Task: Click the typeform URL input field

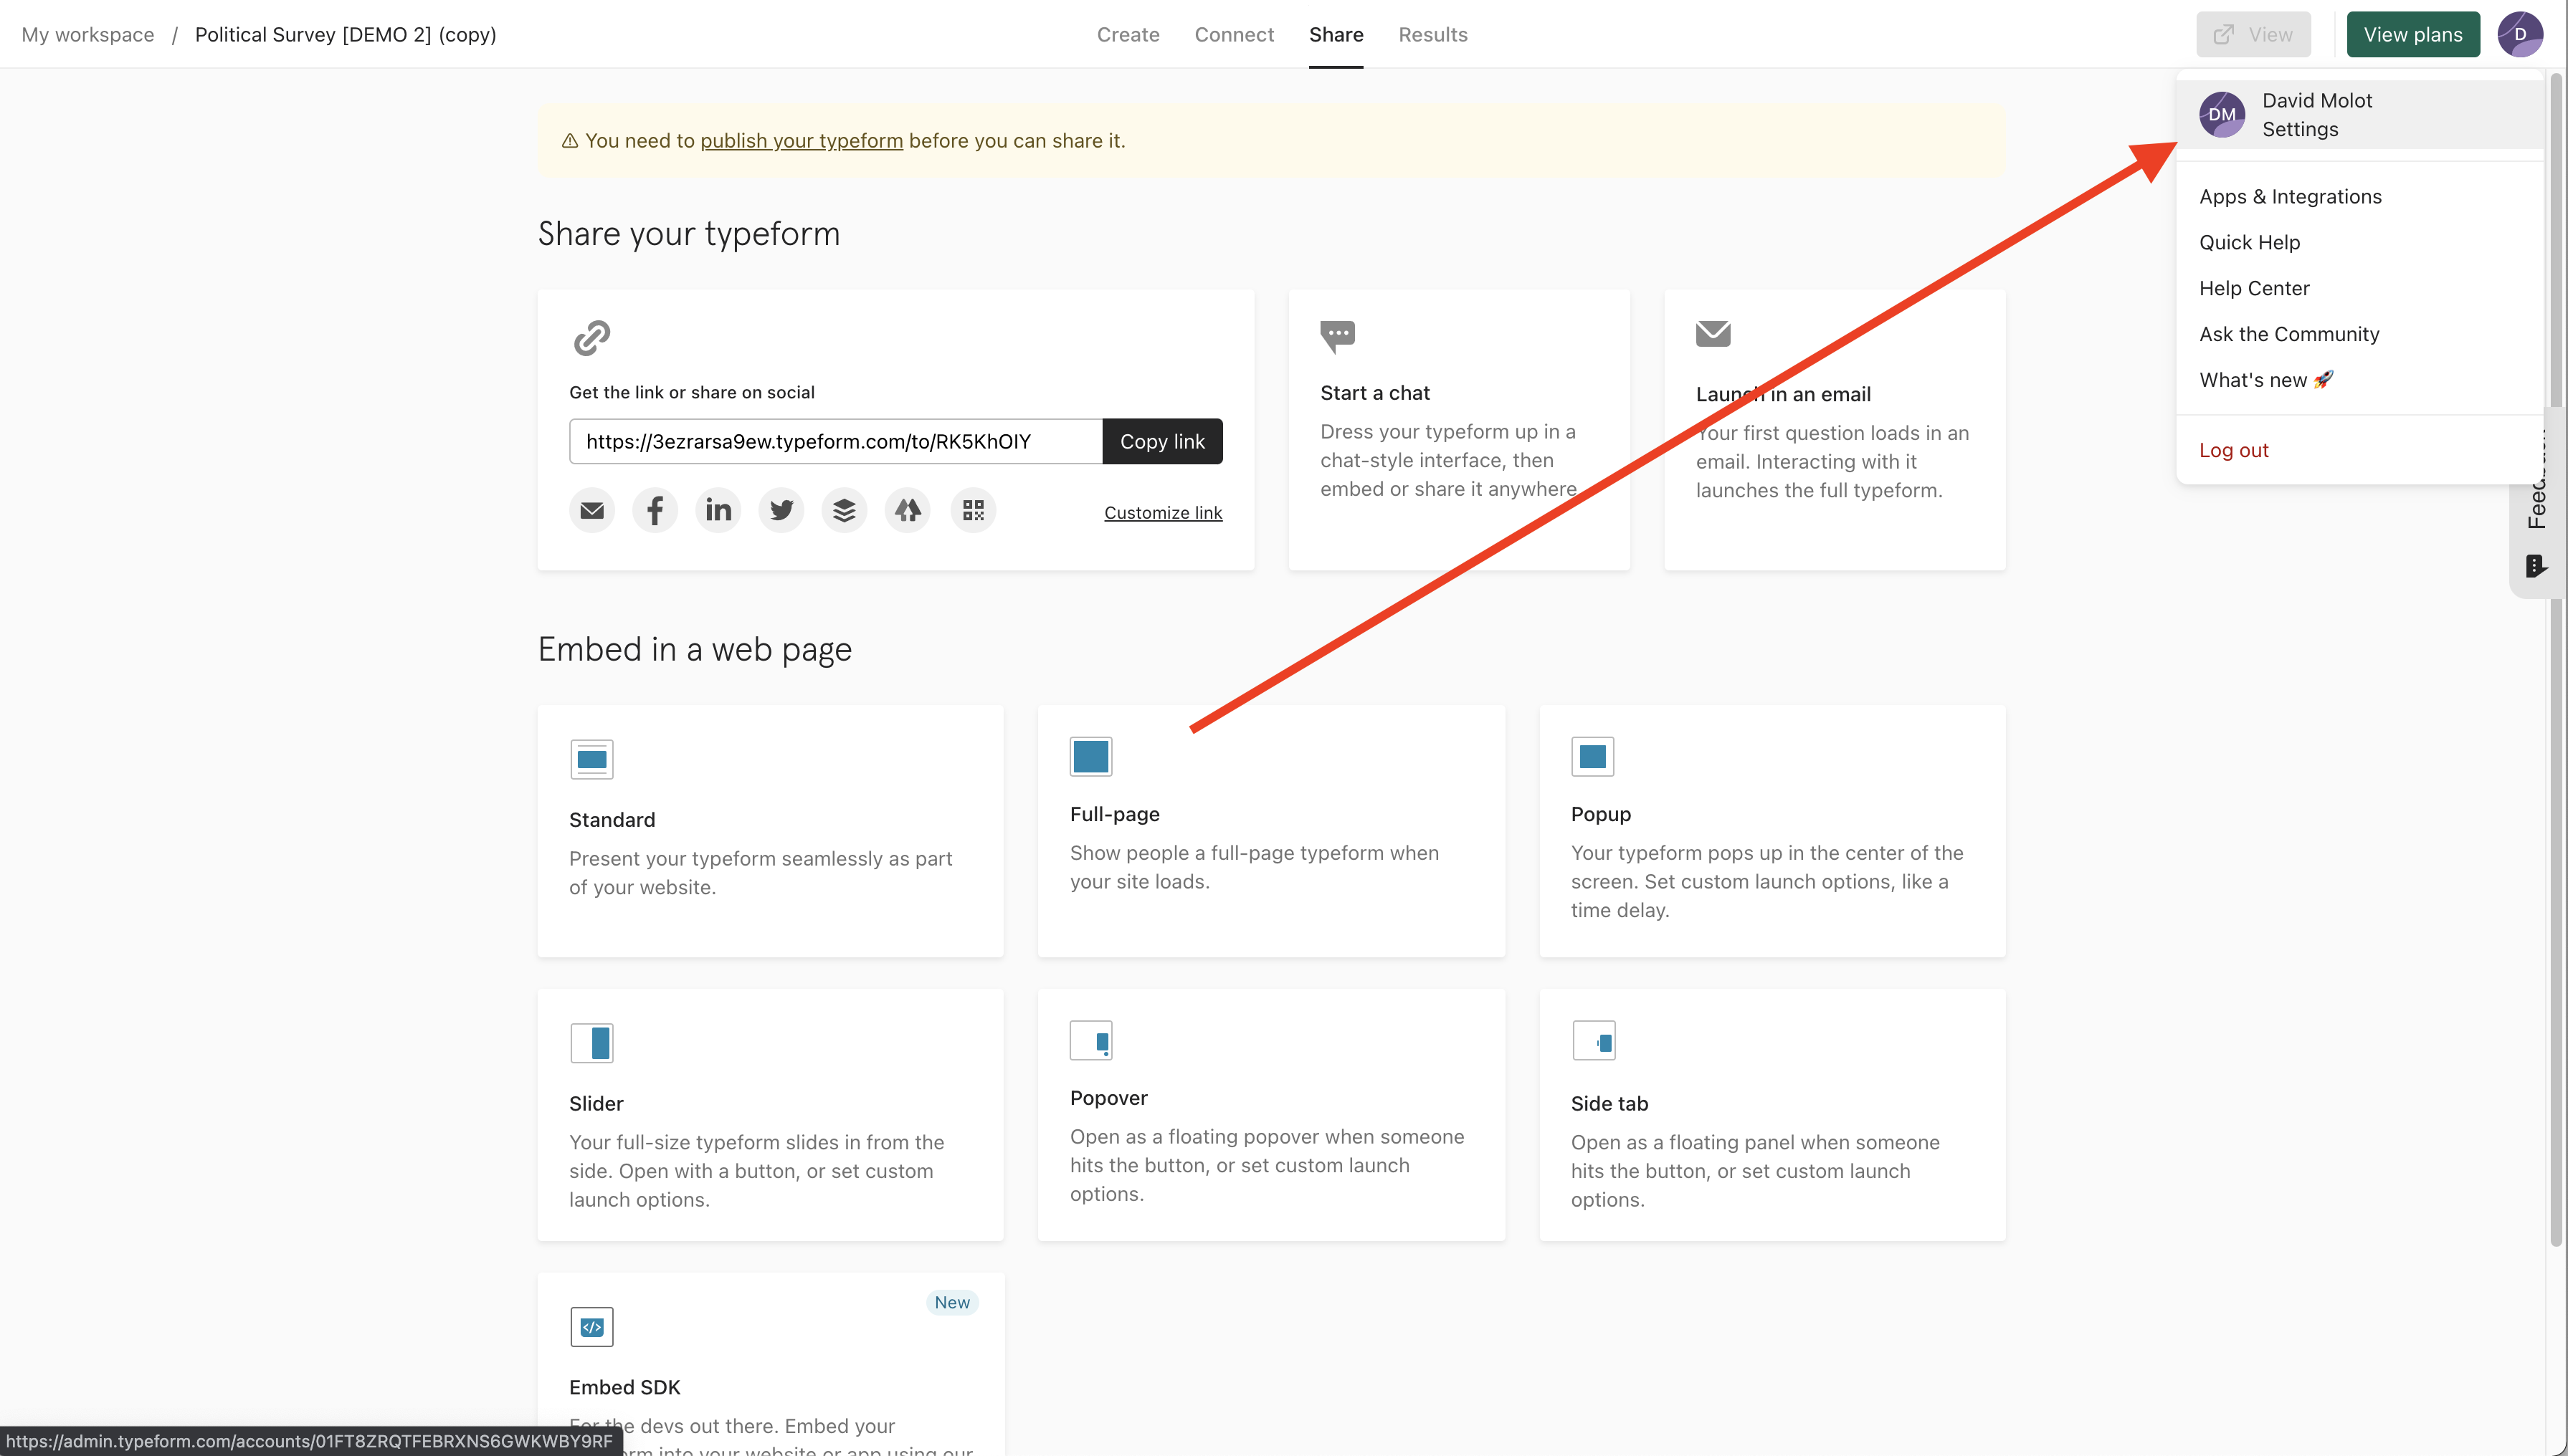Action: (x=835, y=442)
